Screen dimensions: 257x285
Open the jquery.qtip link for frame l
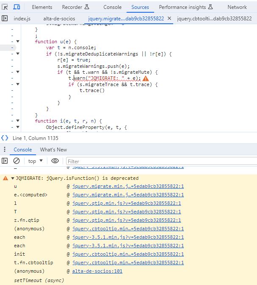point(127,203)
